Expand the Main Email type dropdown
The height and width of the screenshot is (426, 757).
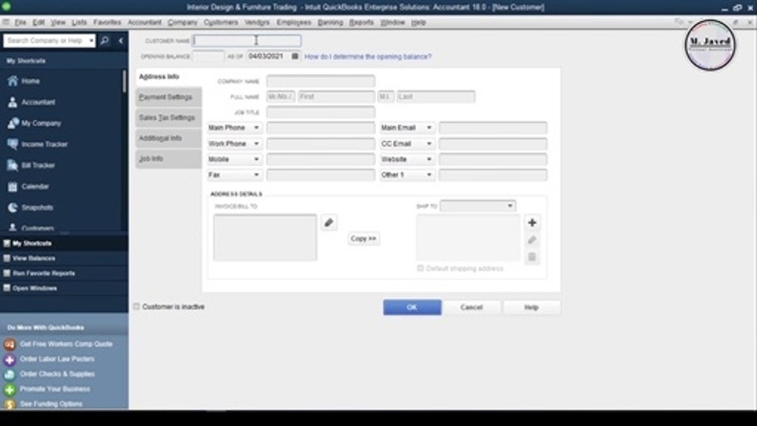429,128
